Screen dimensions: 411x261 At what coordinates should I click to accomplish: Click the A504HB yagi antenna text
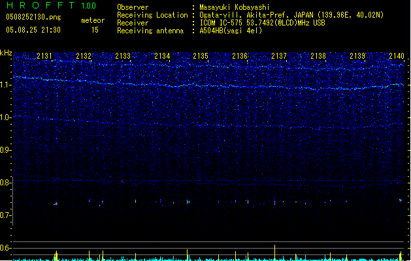232,31
